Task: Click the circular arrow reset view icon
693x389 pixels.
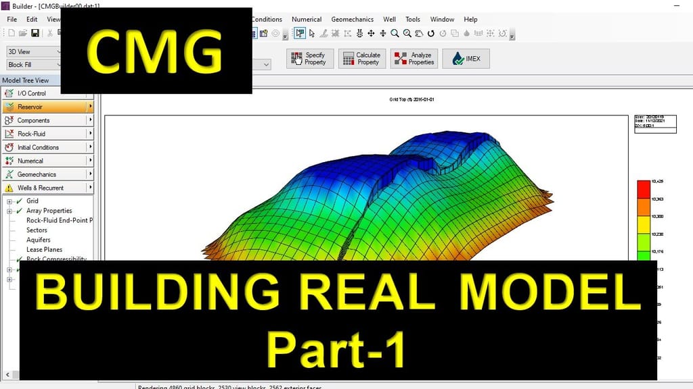Action: [x=430, y=33]
